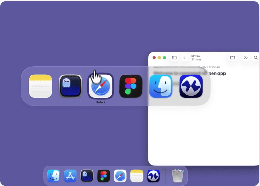Viewport: 260px width, 186px height.
Task: Launch the App Store from the Dock
Action: (70, 176)
